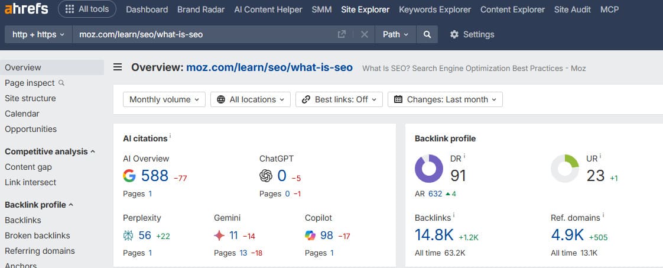The height and width of the screenshot is (268, 663).
Task: Open Content Explorer
Action: click(x=512, y=9)
